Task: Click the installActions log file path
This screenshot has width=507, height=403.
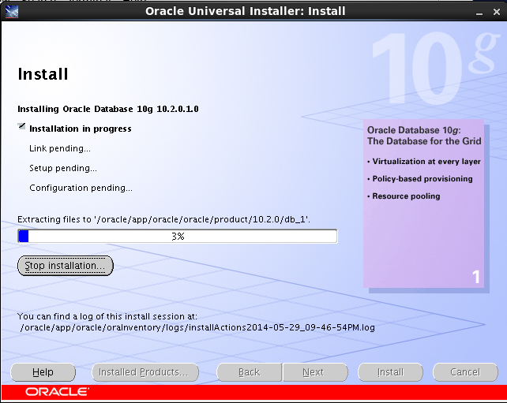Action: coord(197,327)
